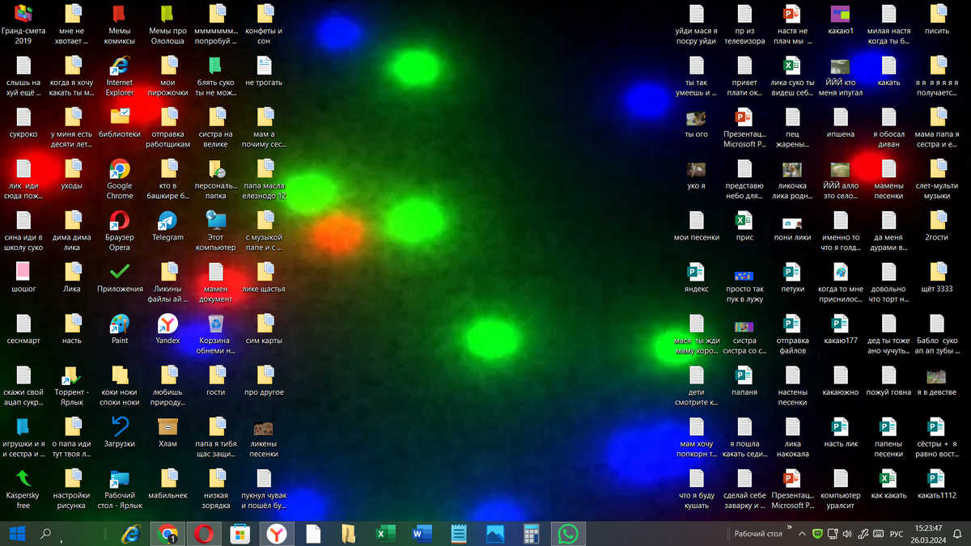Switch to Opera in the taskbar
Screen dimensions: 971x546
(x=204, y=534)
